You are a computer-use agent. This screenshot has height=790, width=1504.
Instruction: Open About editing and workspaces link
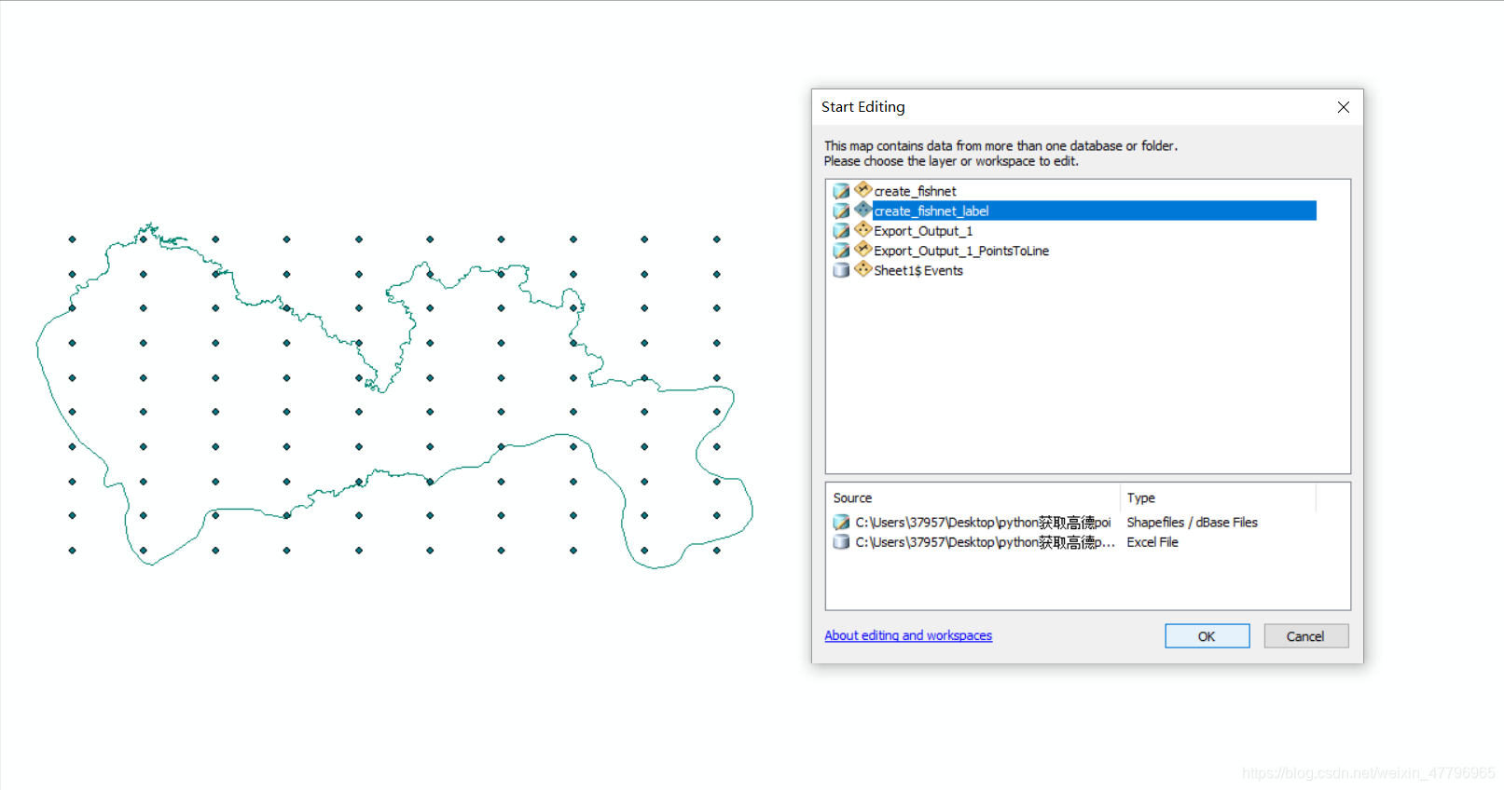pos(908,635)
